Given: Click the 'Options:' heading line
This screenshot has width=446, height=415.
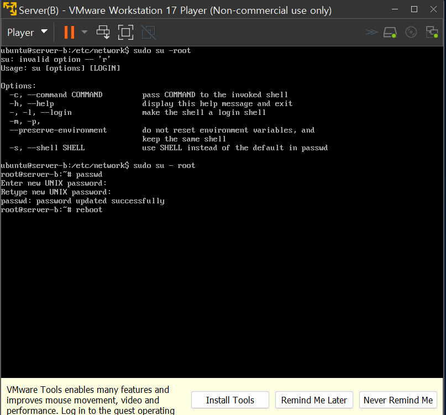Looking at the screenshot, I should pos(18,86).
